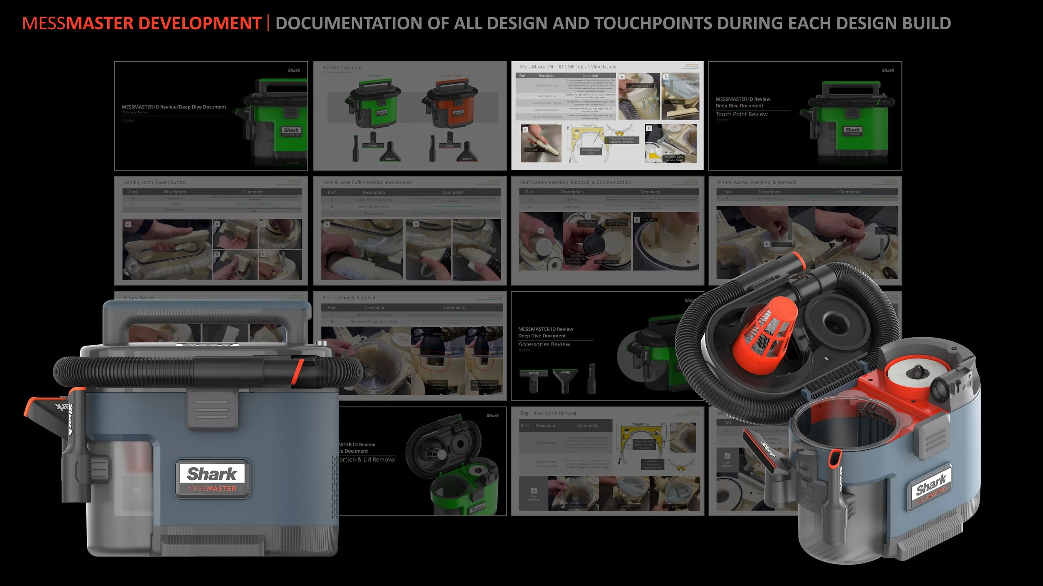
Task: Open the ID CMF Top of Mind Issues slide
Action: (x=607, y=115)
